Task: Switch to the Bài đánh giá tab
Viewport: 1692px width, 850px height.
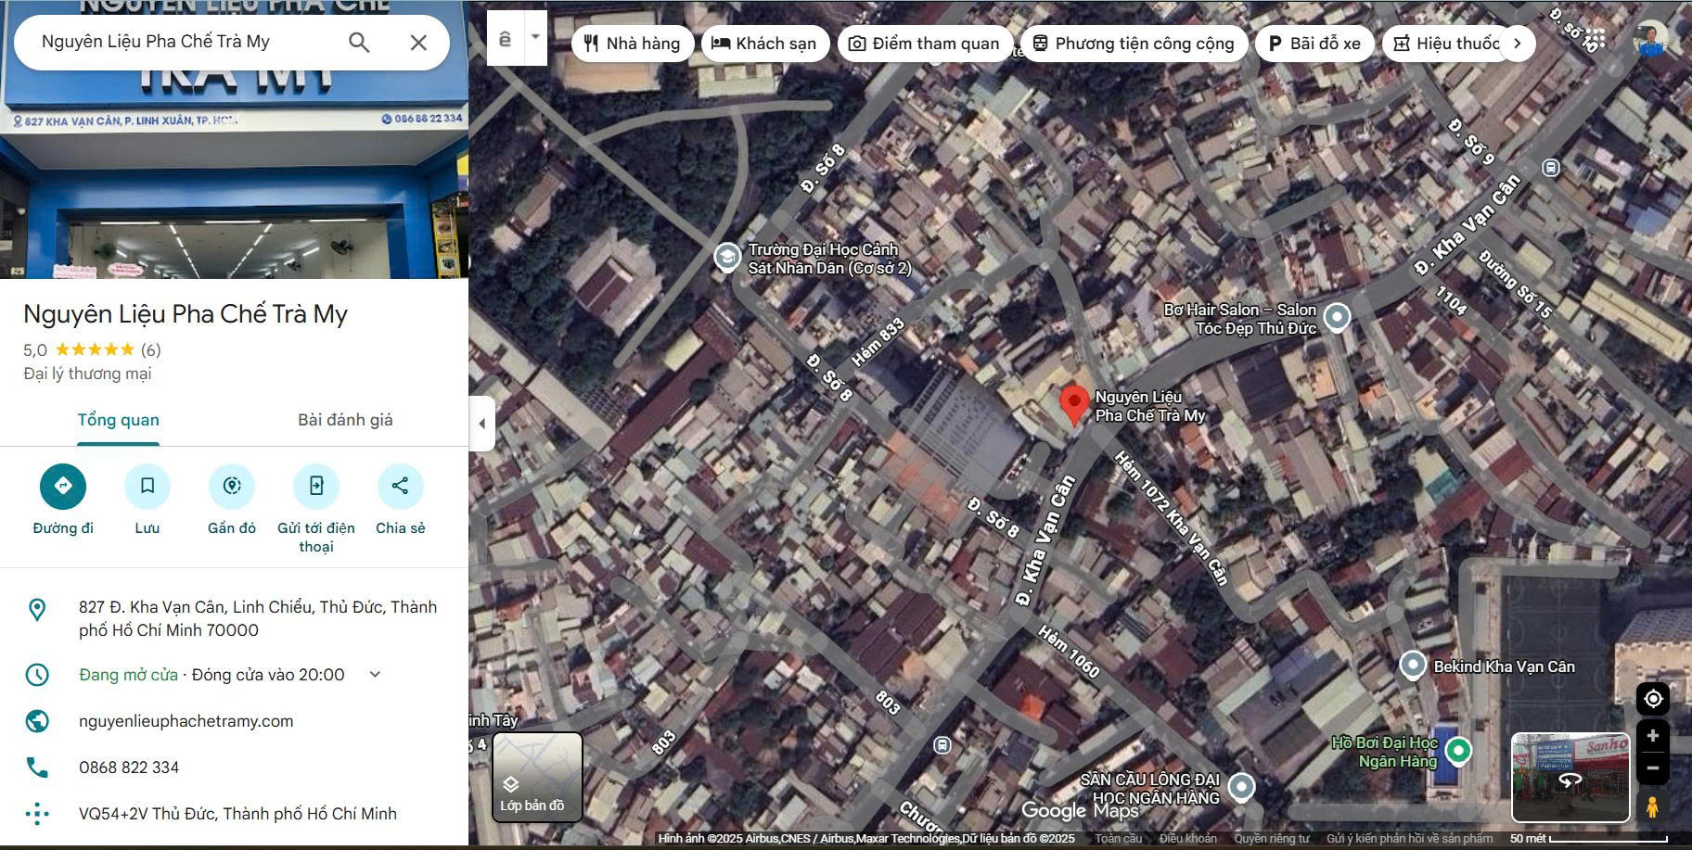Action: (345, 420)
